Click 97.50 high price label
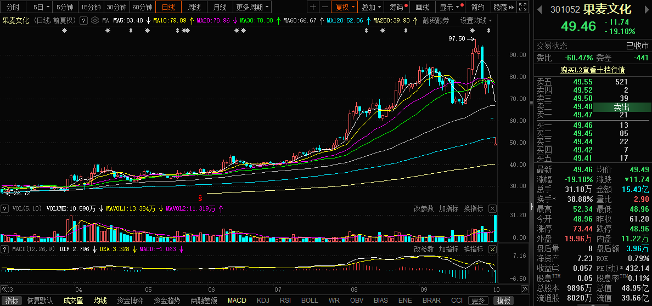The width and height of the screenshot is (652, 306). [x=456, y=38]
